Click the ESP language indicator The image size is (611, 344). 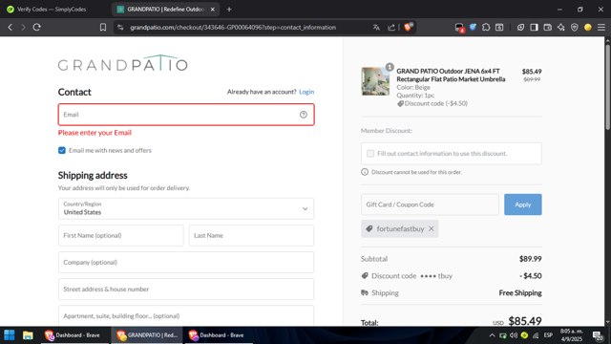point(548,335)
